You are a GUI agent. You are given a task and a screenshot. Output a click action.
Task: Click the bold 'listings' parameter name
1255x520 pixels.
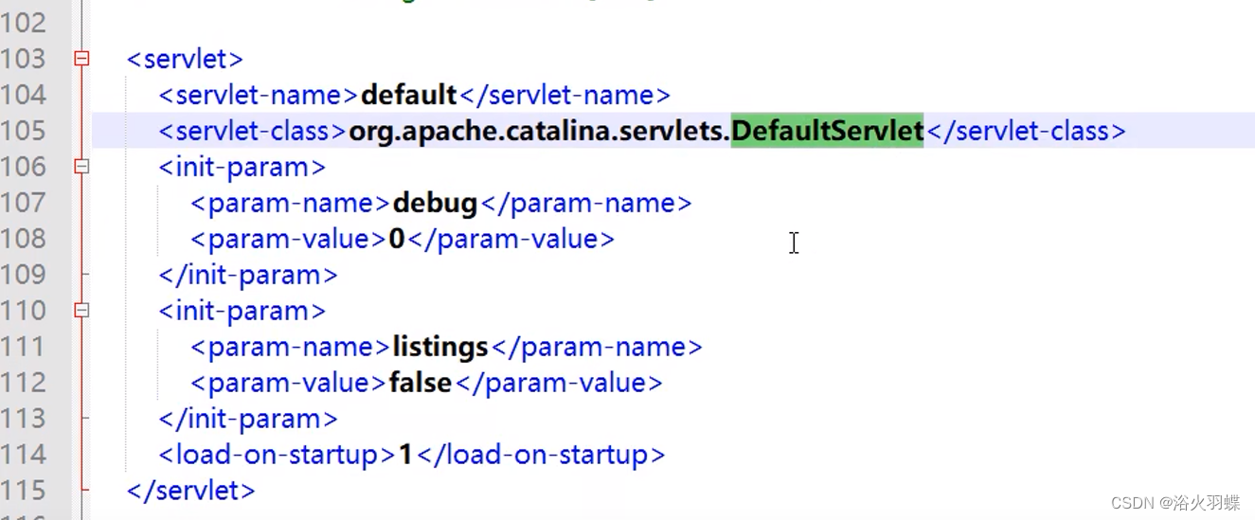tap(440, 348)
